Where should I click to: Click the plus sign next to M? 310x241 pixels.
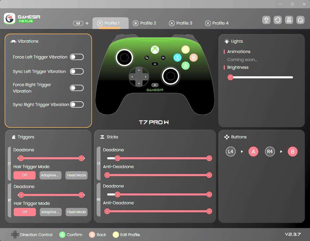tap(87, 23)
